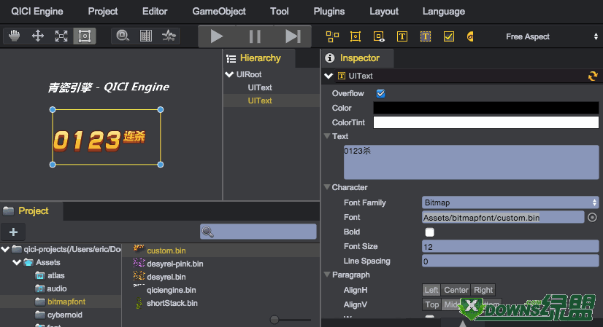The image size is (603, 327).
Task: Open the Editor menu
Action: (x=155, y=12)
